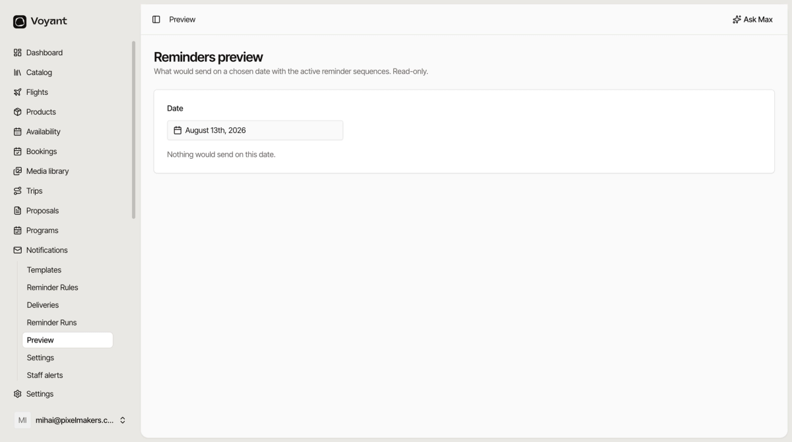Click the mihai@pixelmakers account email

pos(75,420)
